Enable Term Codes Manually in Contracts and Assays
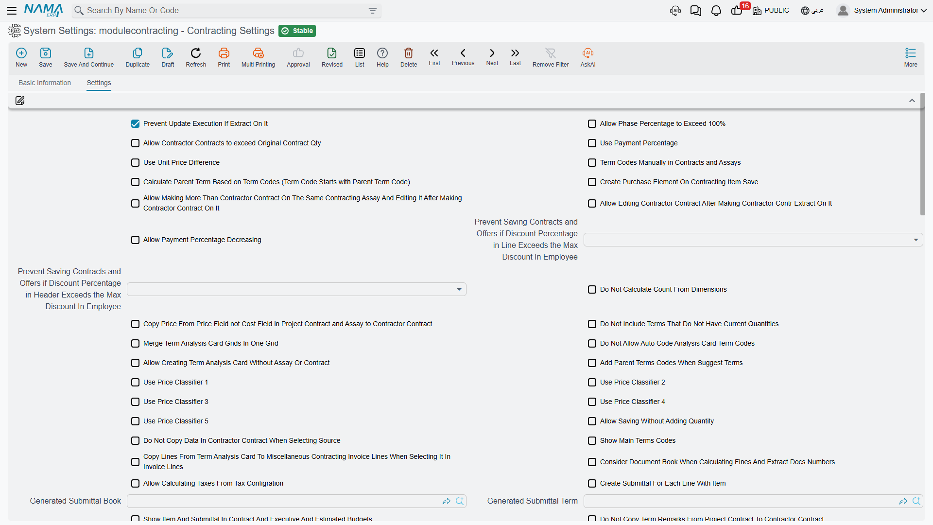Screen dimensions: 933x525 (x=592, y=163)
